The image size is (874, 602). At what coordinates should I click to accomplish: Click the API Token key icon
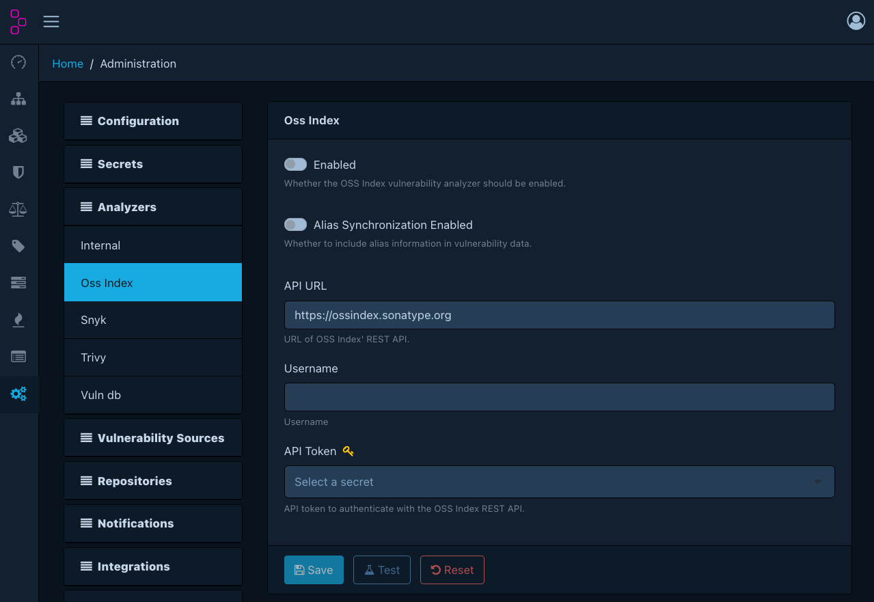[x=348, y=450]
